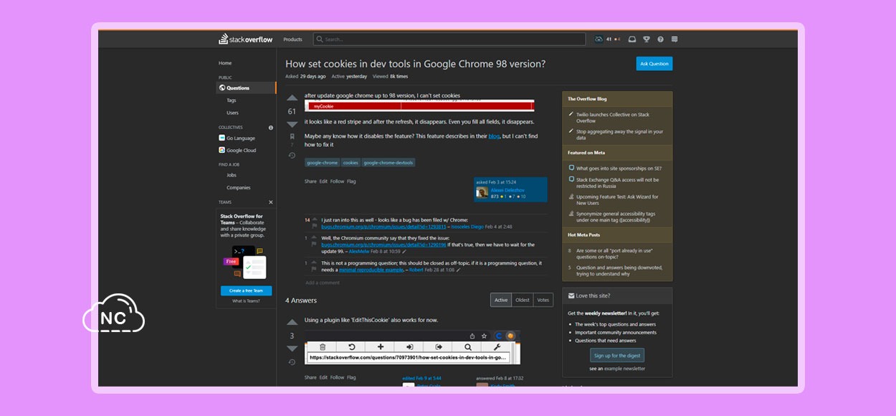The width and height of the screenshot is (896, 416).
Task: Select Questions in the sidebar
Action: pos(246,88)
